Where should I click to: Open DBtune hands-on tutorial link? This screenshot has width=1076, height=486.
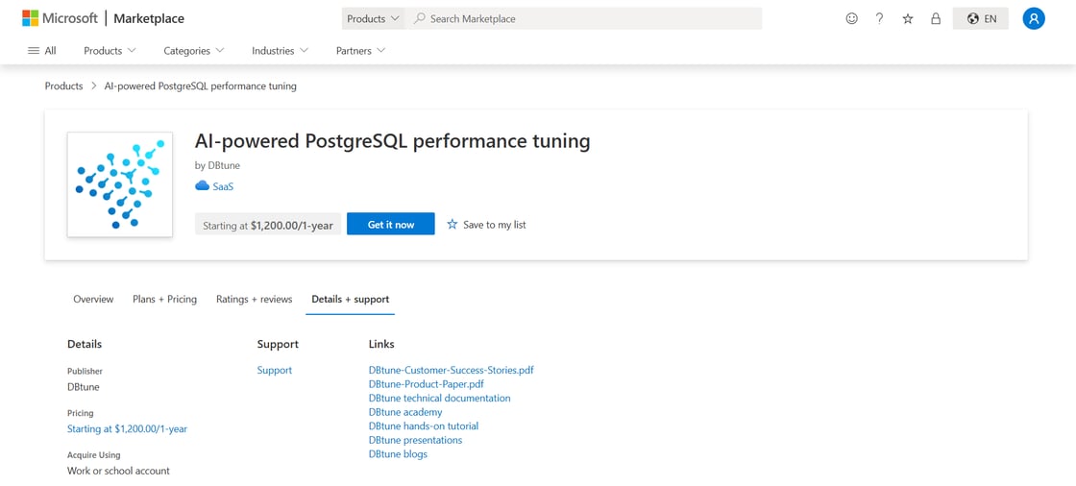click(424, 426)
